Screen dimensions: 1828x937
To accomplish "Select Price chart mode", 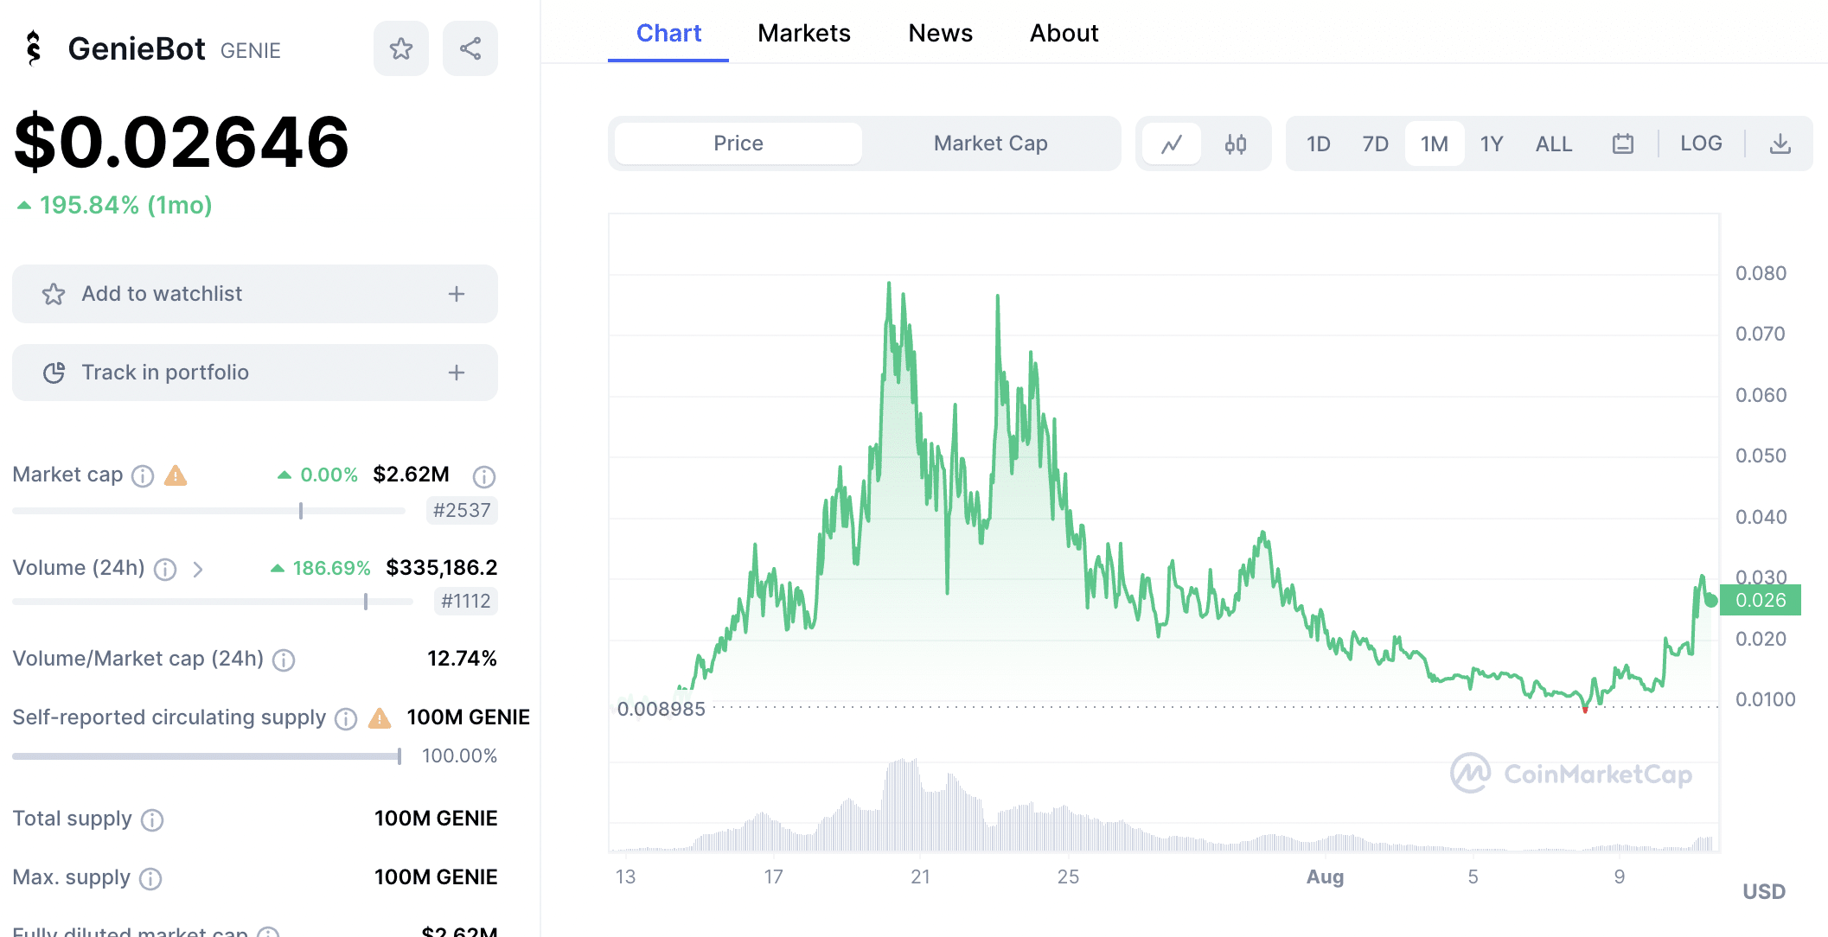I will point(738,143).
